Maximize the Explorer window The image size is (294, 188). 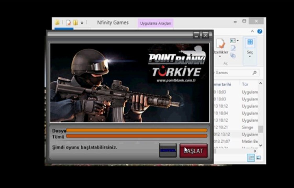pos(244,21)
